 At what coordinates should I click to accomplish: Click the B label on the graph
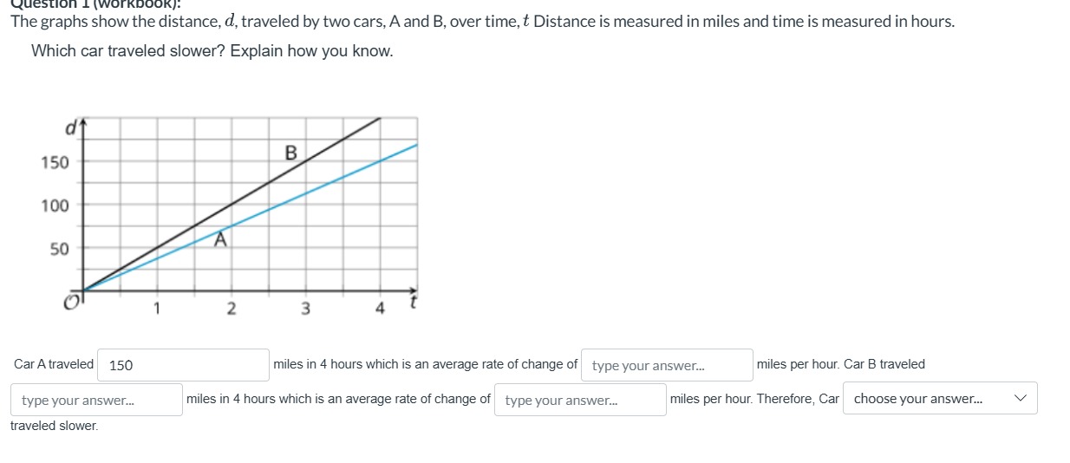(x=290, y=153)
